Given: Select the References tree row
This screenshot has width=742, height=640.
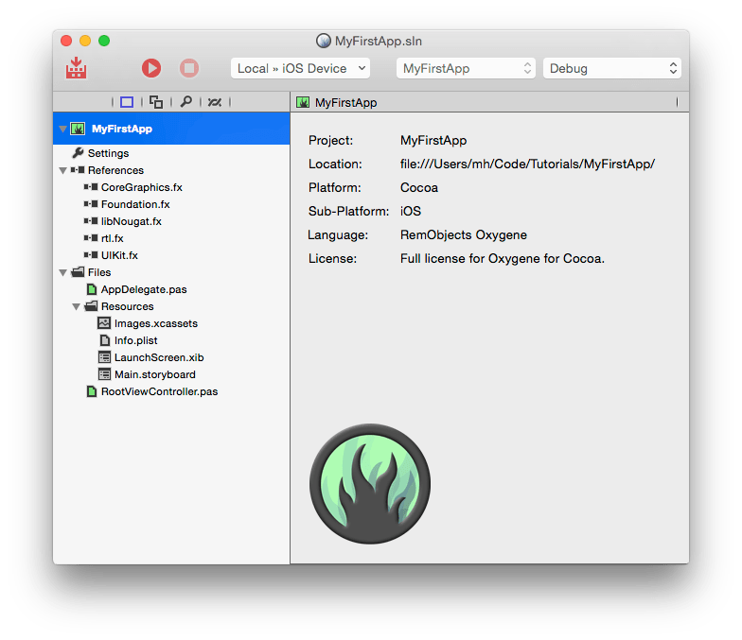Looking at the screenshot, I should click(171, 170).
